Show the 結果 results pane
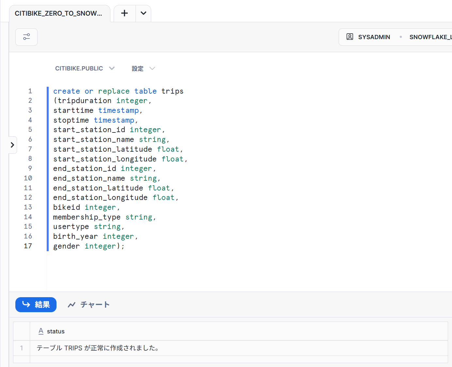452x367 pixels. coord(36,305)
